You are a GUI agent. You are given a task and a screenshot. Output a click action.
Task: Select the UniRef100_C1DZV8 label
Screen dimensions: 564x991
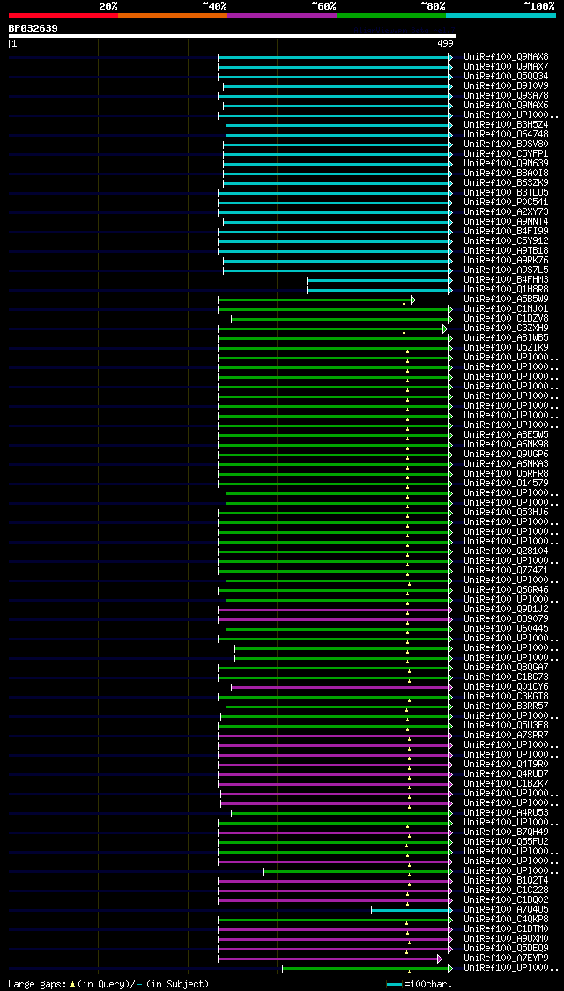[506, 319]
